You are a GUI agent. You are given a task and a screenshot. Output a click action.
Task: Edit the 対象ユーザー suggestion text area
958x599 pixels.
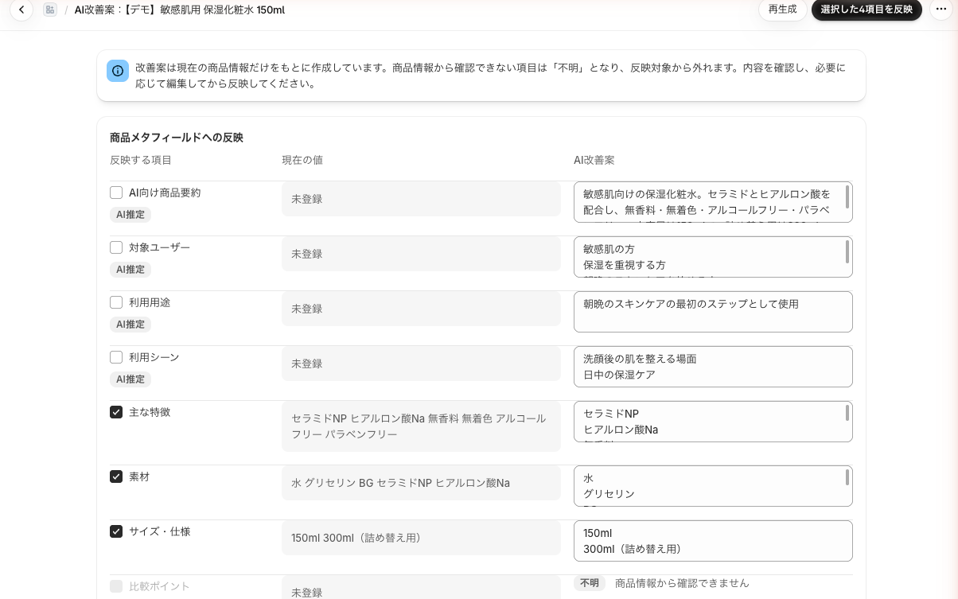click(x=713, y=257)
